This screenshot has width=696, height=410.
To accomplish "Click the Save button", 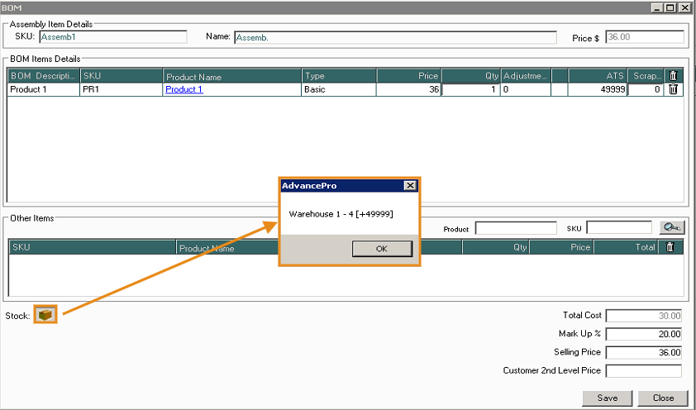I will [608, 398].
